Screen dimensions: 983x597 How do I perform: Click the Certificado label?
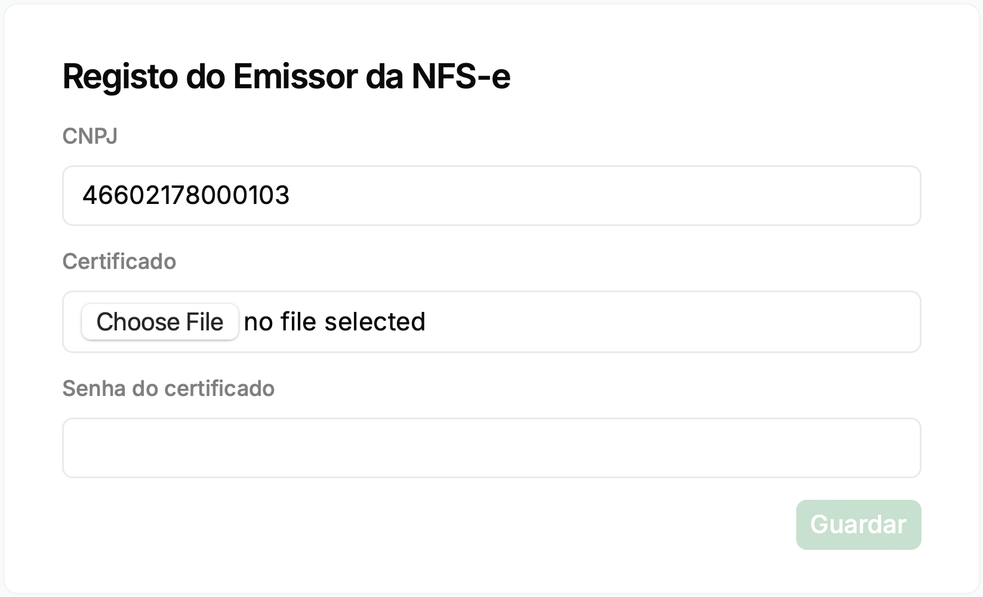click(119, 261)
